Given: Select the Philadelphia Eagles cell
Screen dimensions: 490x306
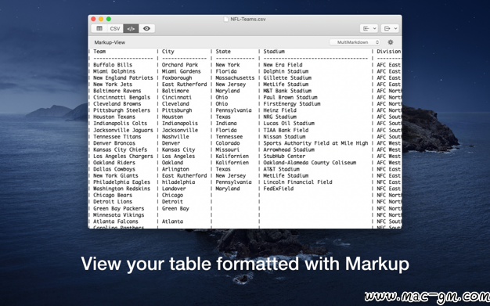Looking at the screenshot, I should click(121, 182).
